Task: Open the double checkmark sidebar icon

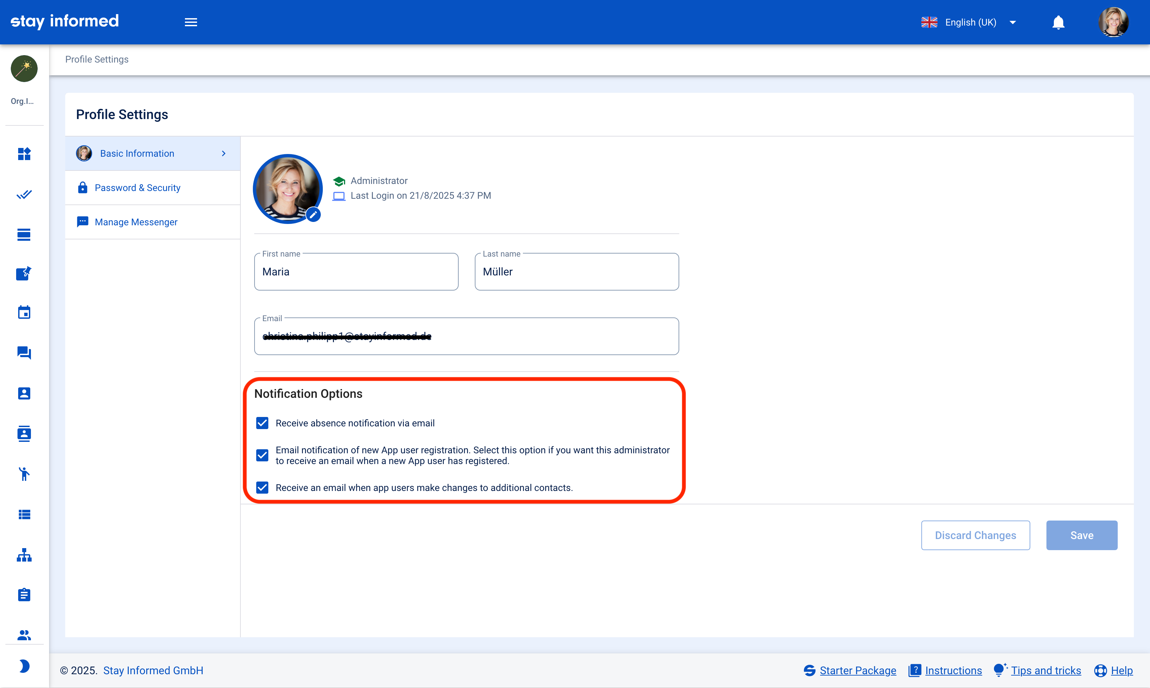Action: (24, 194)
